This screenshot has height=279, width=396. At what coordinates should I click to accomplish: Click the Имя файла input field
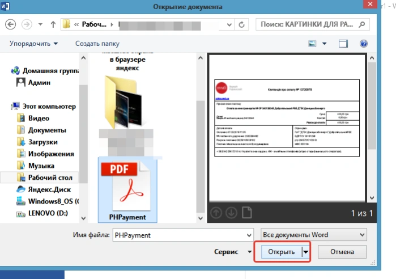pyautogui.click(x=183, y=235)
